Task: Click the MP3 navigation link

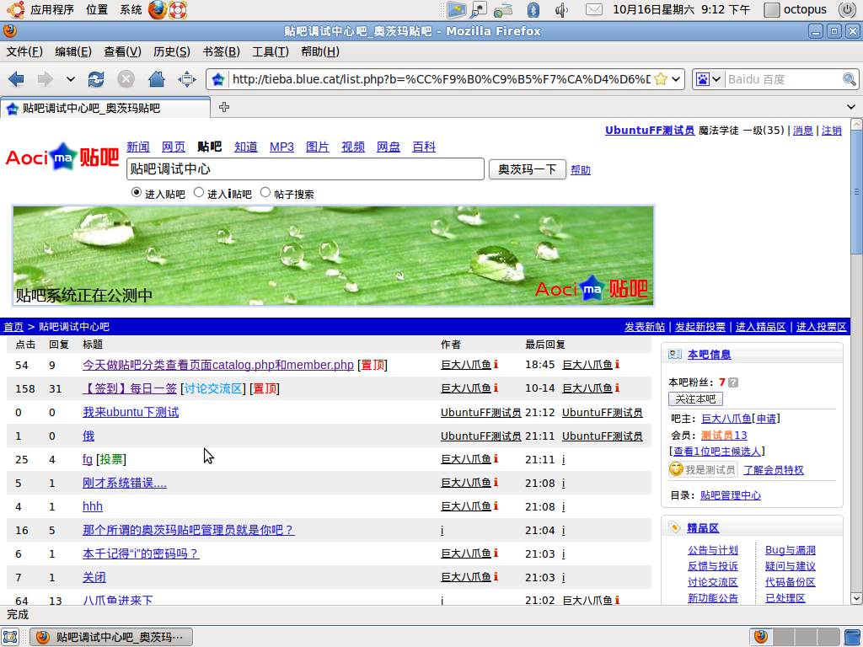Action: coord(281,147)
